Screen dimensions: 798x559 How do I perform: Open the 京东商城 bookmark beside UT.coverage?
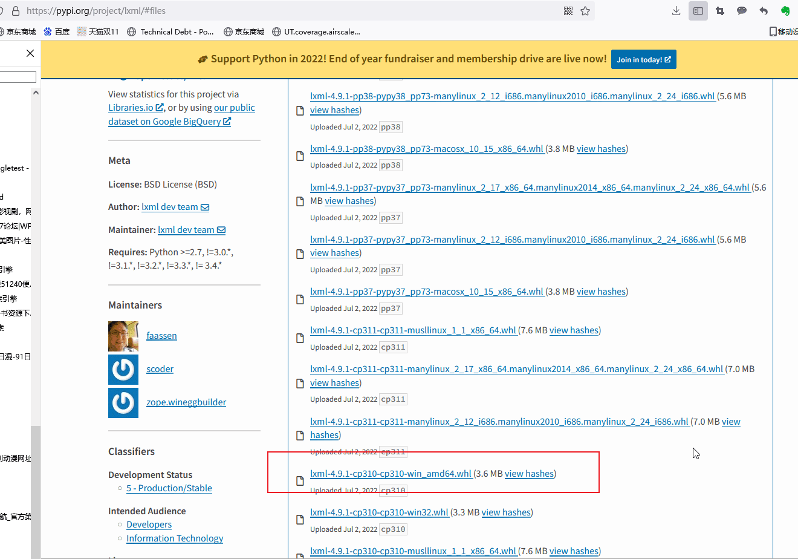pos(244,31)
